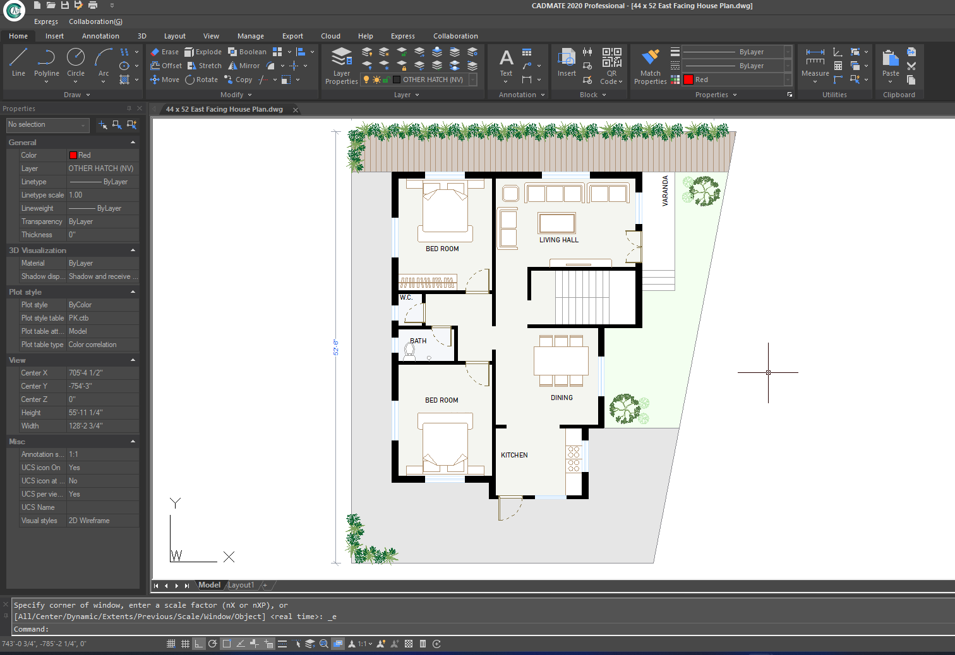
Task: Click the Mirror tool
Action: (x=244, y=66)
